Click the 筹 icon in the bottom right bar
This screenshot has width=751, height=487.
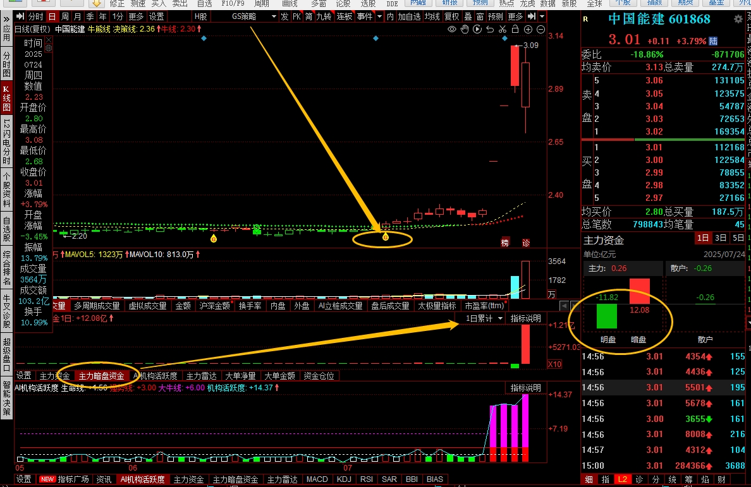coord(688,479)
